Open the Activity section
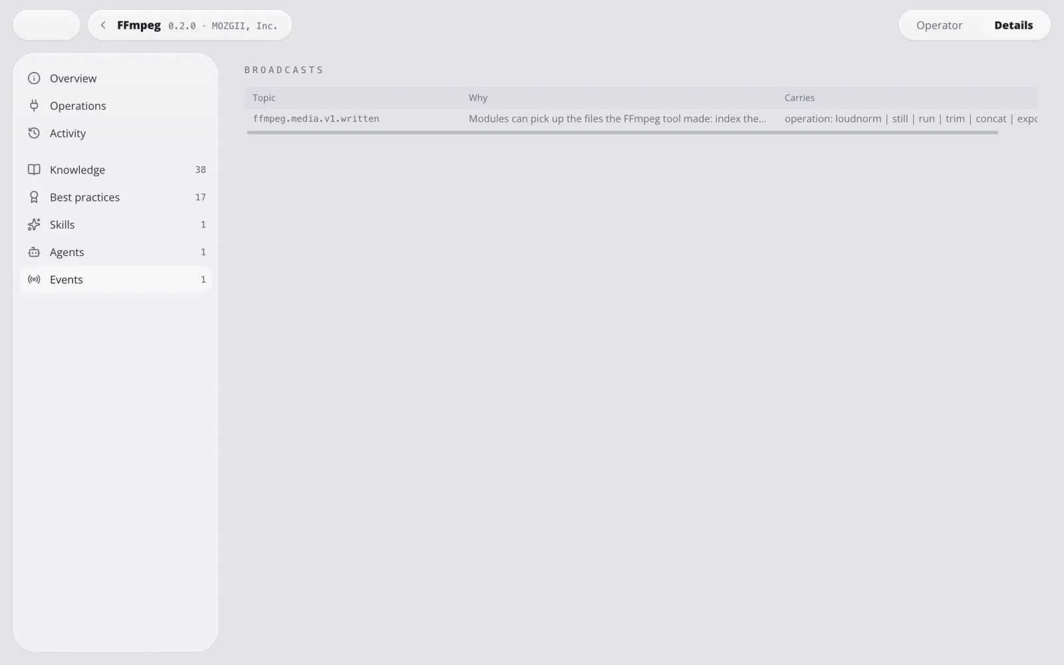The height and width of the screenshot is (665, 1064). pyautogui.click(x=116, y=133)
